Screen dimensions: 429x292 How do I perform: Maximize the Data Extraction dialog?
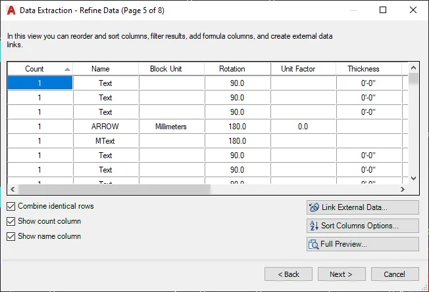coord(383,10)
